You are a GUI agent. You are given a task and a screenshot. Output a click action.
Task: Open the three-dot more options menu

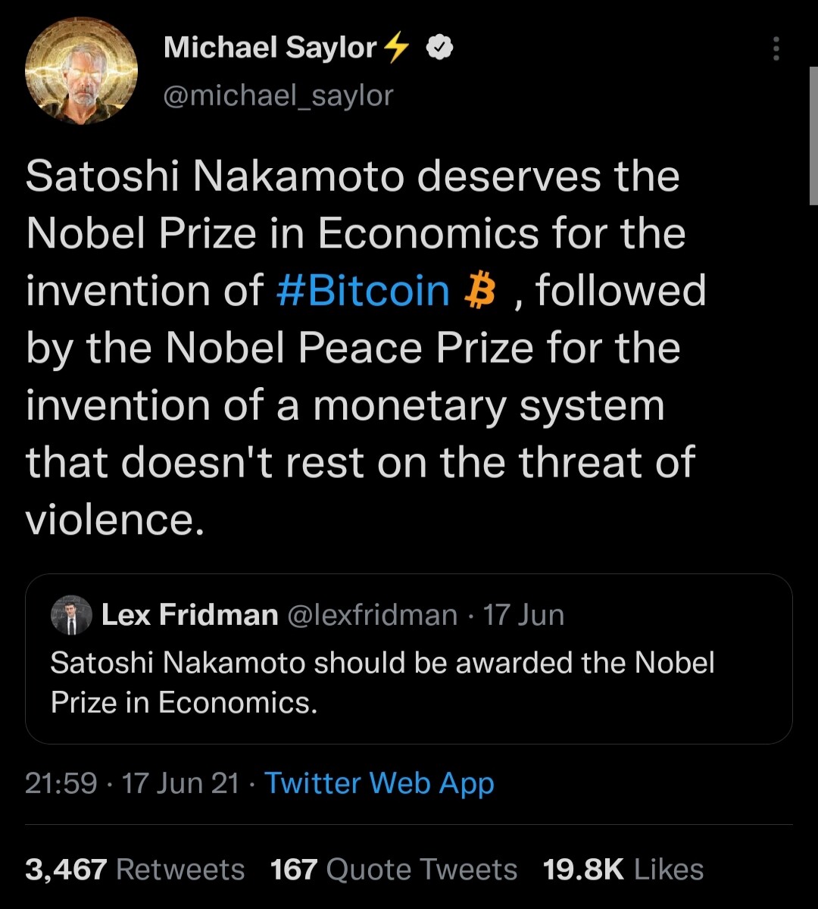click(x=775, y=49)
